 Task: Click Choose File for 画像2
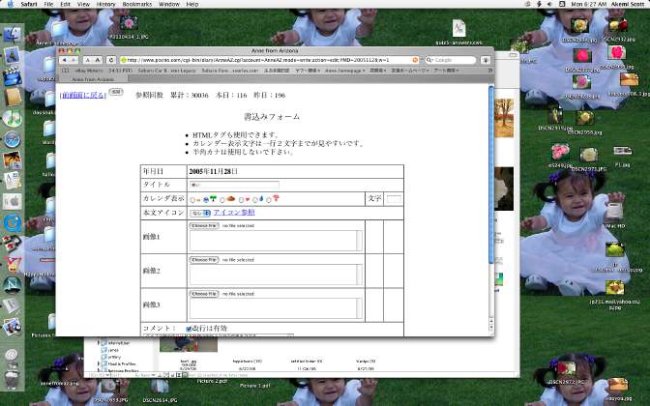click(x=204, y=260)
